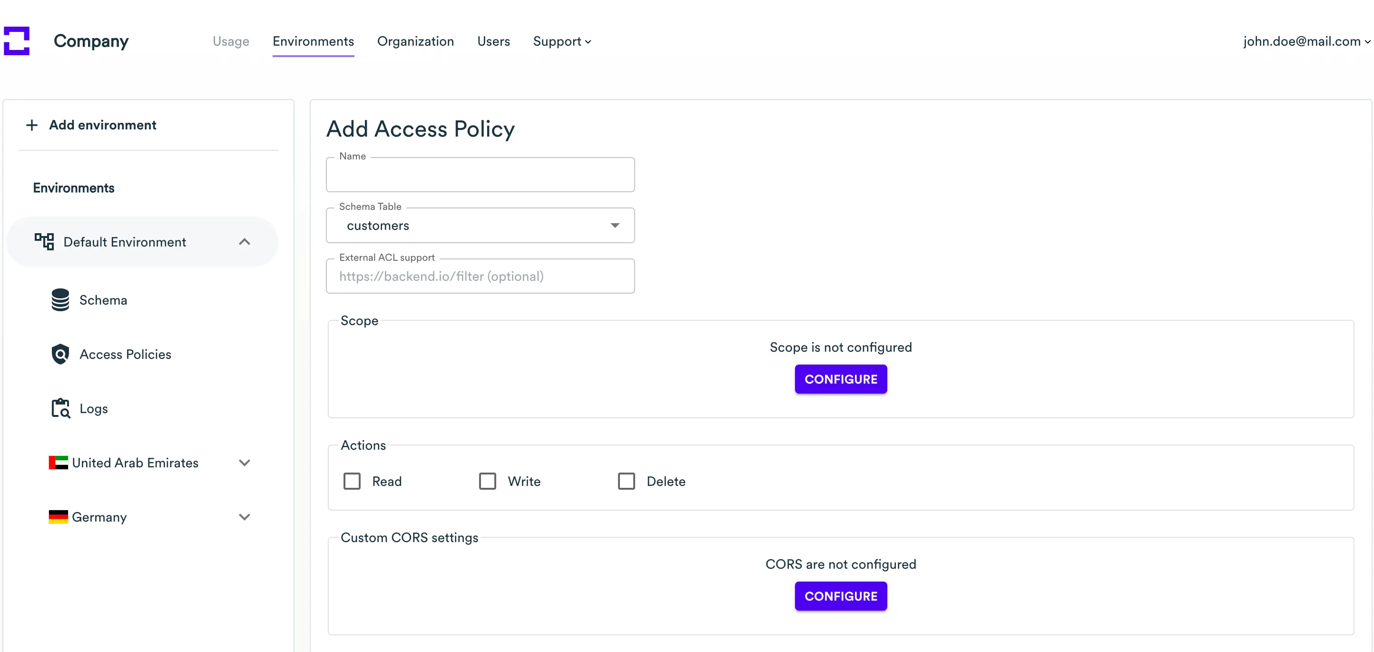Expand the United Arab Emirates region
The height and width of the screenshot is (652, 1374).
click(244, 463)
